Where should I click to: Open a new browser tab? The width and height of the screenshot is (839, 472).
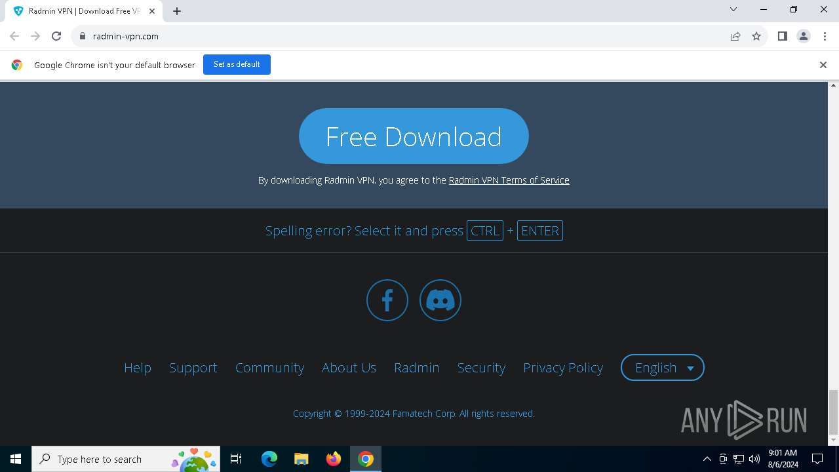point(177,11)
